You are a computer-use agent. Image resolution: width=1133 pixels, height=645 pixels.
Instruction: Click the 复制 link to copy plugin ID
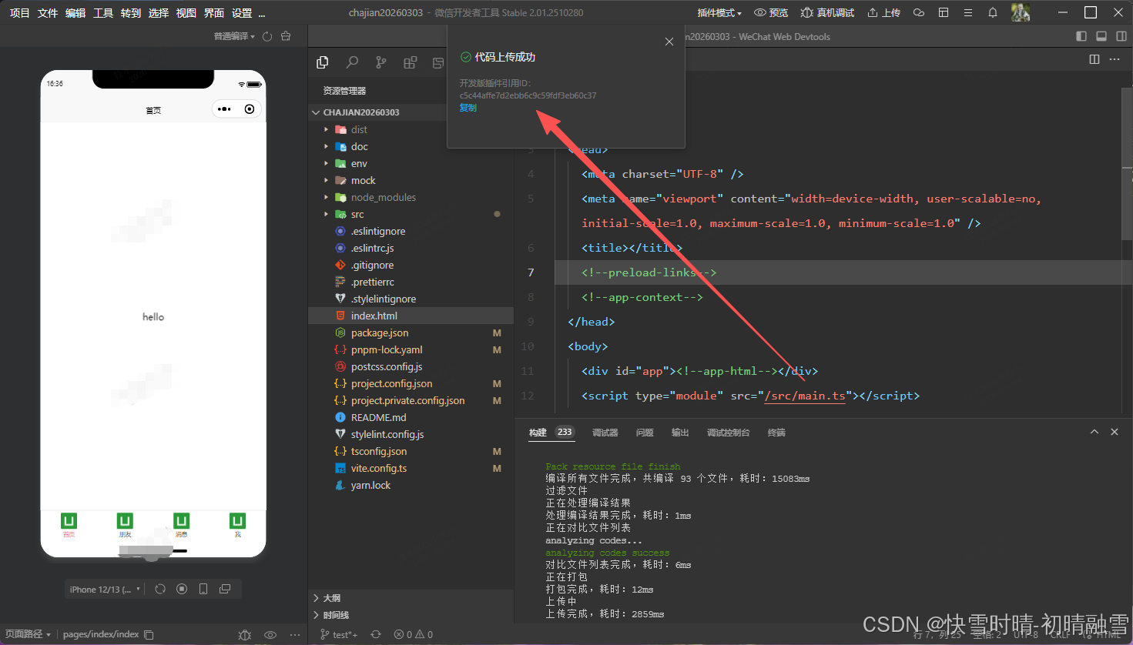468,108
